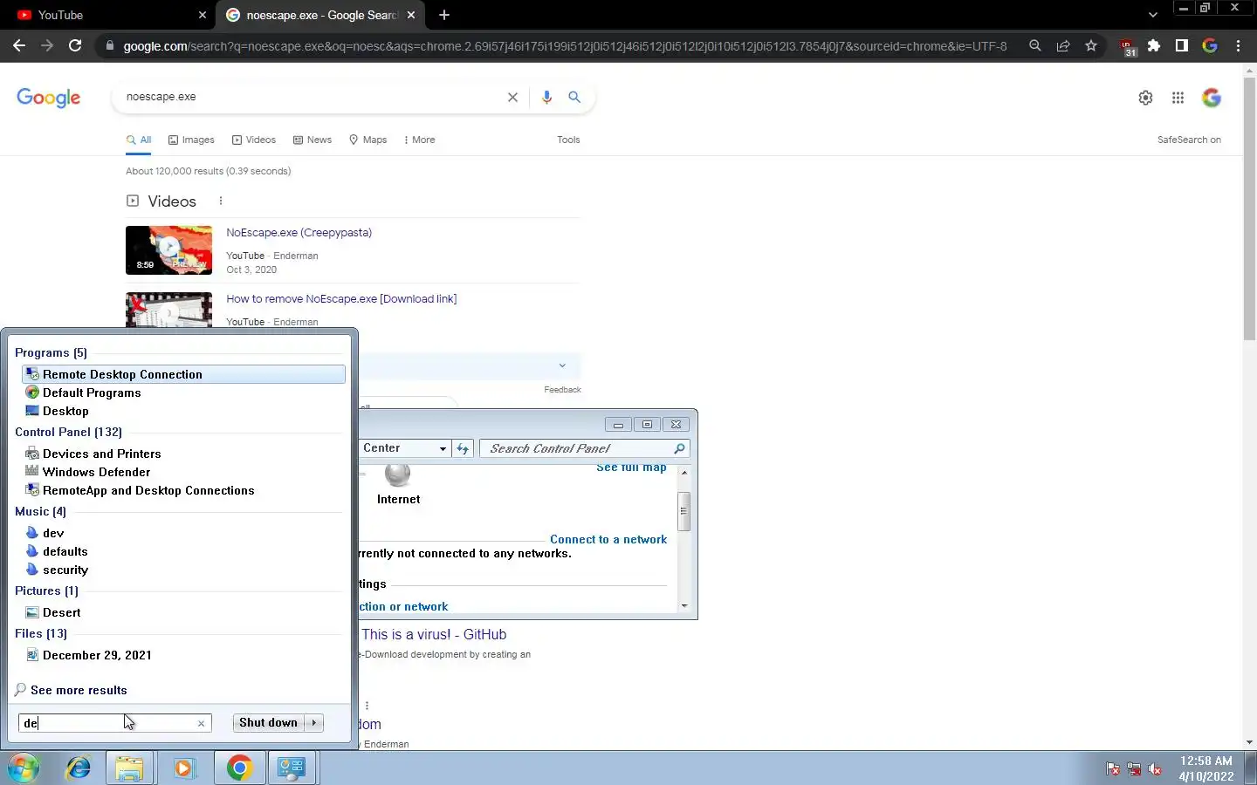1257x785 pixels.
Task: Open Control Panel address bar dropdown
Action: click(x=443, y=448)
